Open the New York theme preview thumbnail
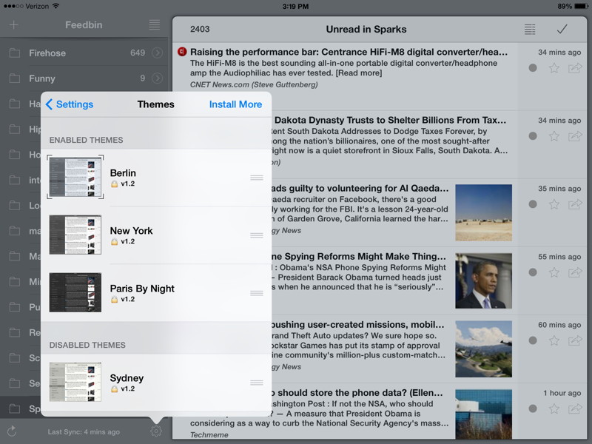592x444 pixels. coord(75,235)
